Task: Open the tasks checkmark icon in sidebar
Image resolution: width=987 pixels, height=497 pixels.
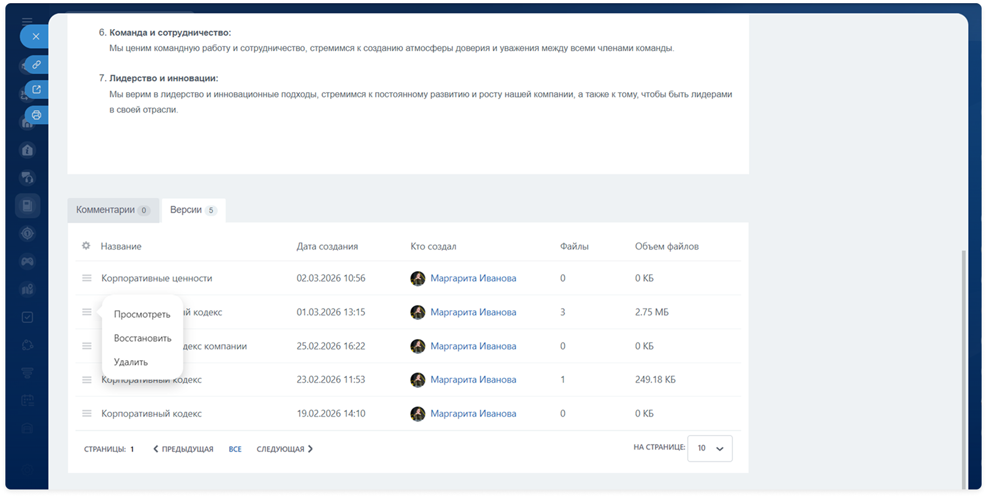Action: pyautogui.click(x=28, y=317)
